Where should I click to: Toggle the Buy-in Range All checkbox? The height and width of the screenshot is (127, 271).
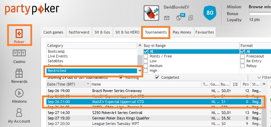[x=146, y=51]
